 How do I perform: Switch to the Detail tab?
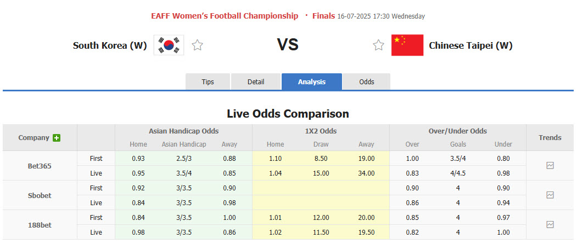[256, 82]
